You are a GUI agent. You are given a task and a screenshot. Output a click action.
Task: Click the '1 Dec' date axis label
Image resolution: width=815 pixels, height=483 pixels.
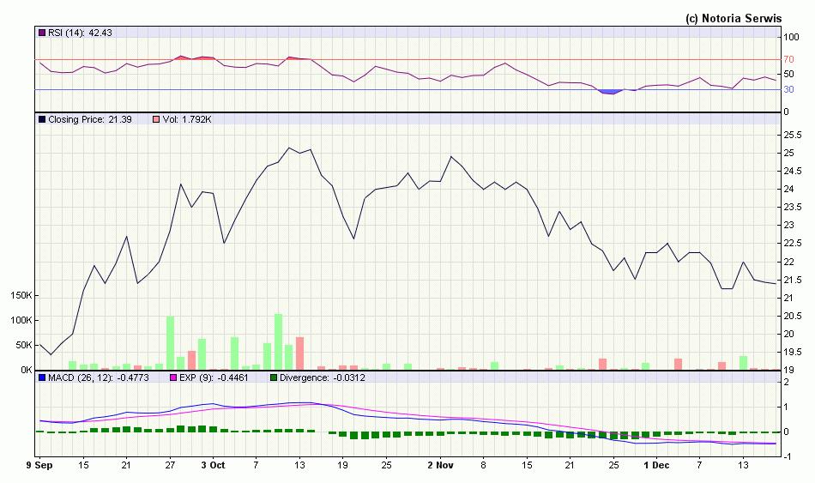pyautogui.click(x=656, y=465)
